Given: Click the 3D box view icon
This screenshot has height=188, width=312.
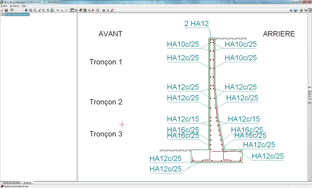Looking at the screenshot, I should click(97, 10).
